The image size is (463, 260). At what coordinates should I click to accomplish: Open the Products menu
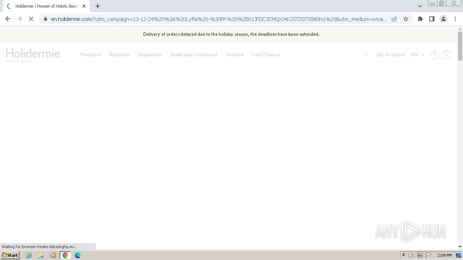pyautogui.click(x=91, y=55)
